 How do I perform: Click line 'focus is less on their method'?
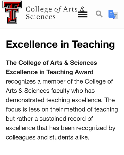(x=62, y=110)
